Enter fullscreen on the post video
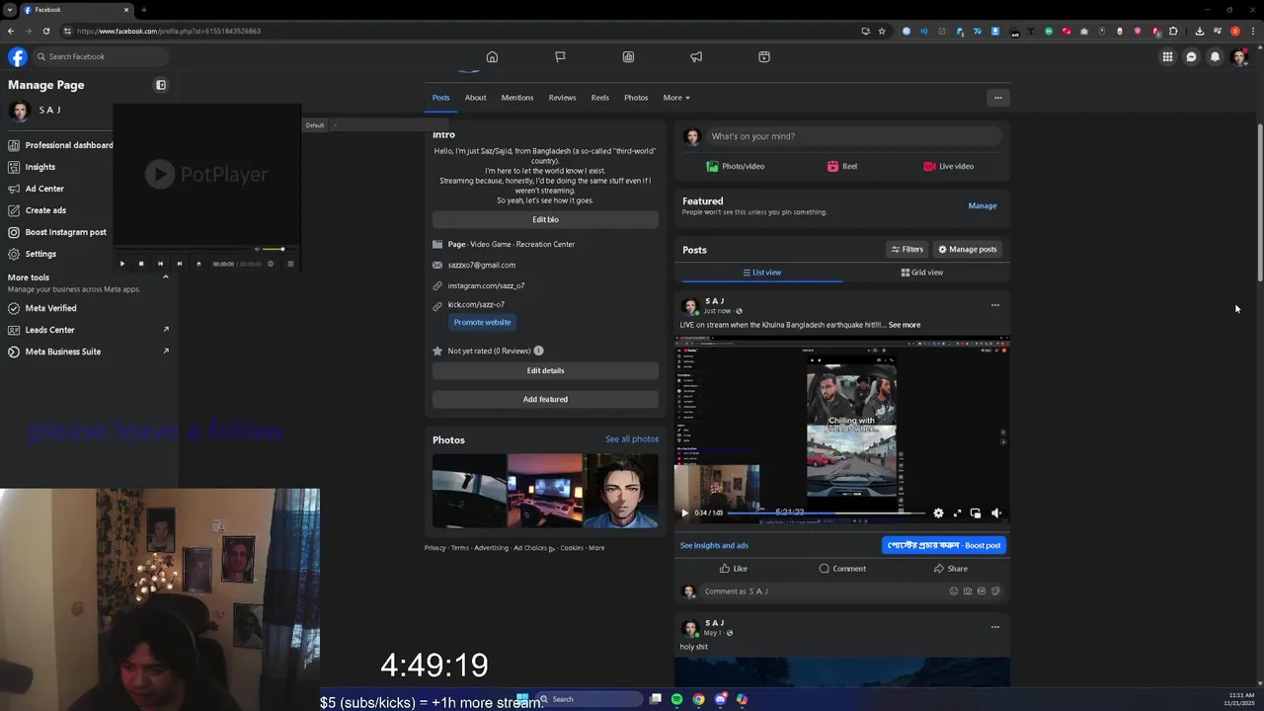This screenshot has height=711, width=1264. [x=957, y=513]
